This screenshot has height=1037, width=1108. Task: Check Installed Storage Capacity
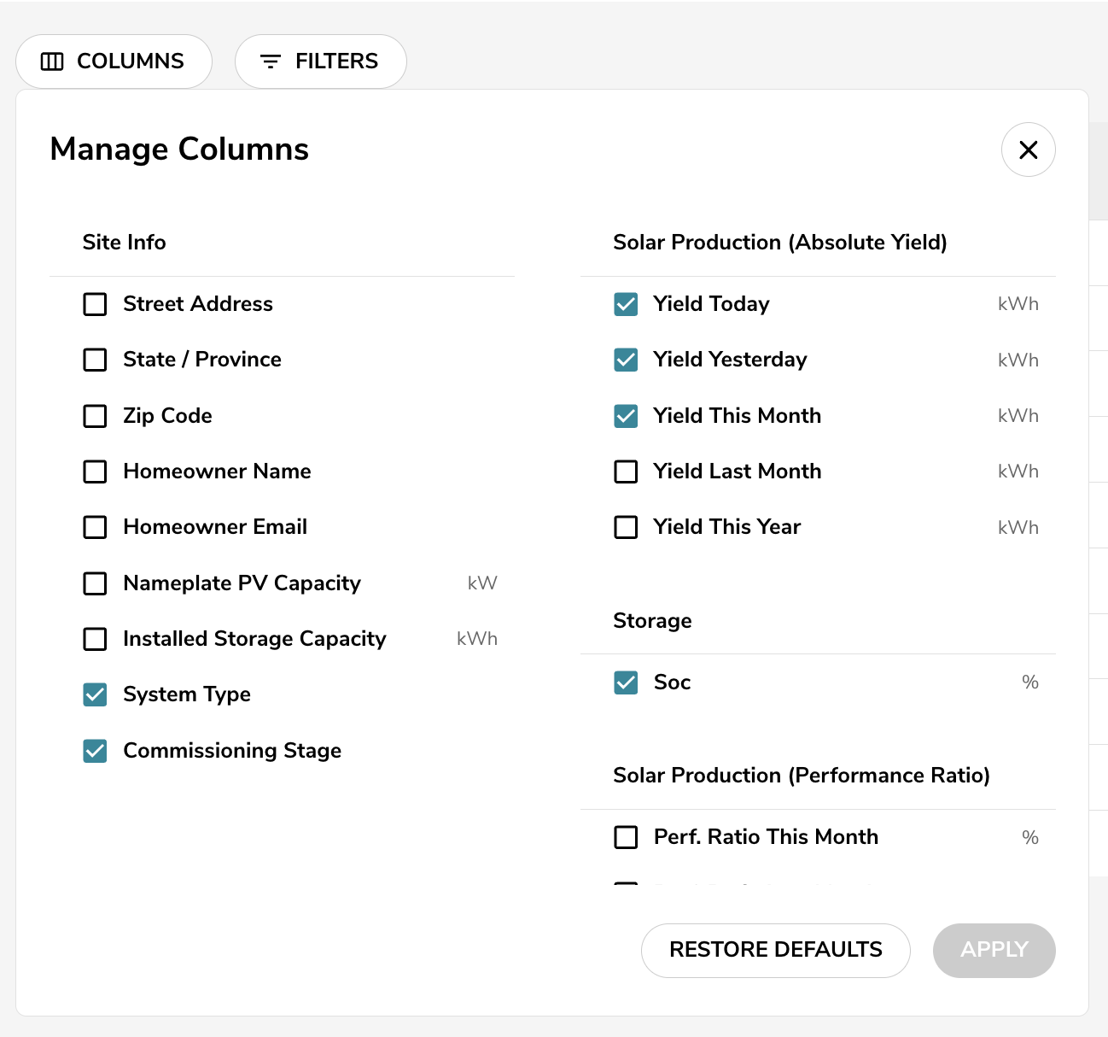95,639
